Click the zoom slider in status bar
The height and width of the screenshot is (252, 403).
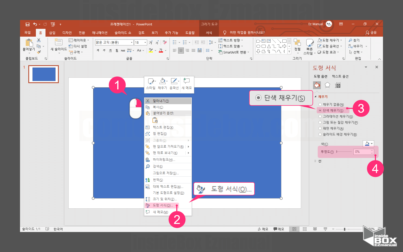click(x=348, y=229)
